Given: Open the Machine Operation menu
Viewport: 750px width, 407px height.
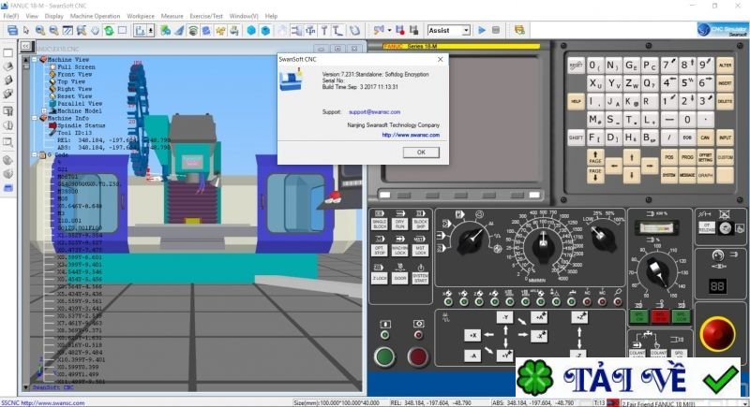Looking at the screenshot, I should (x=96, y=16).
